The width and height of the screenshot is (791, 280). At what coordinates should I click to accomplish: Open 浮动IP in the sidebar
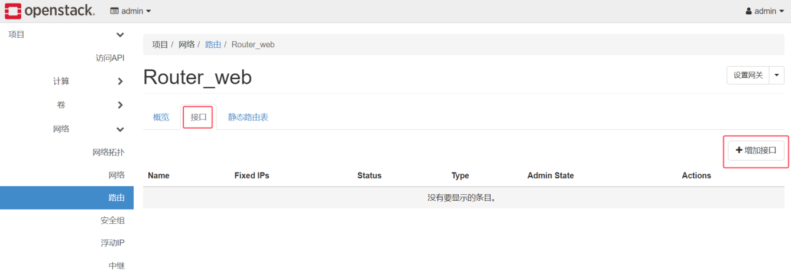pyautogui.click(x=112, y=243)
